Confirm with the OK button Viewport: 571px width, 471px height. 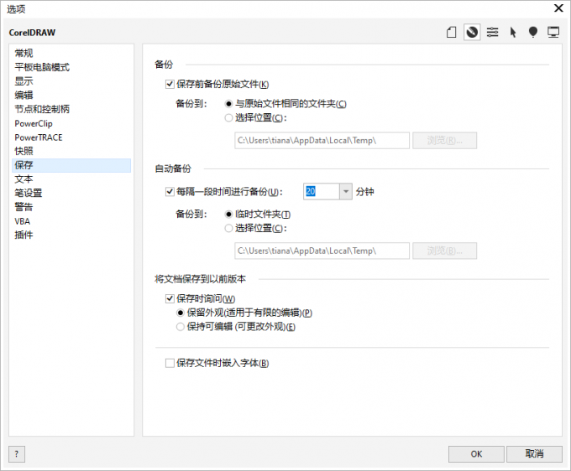(476, 454)
